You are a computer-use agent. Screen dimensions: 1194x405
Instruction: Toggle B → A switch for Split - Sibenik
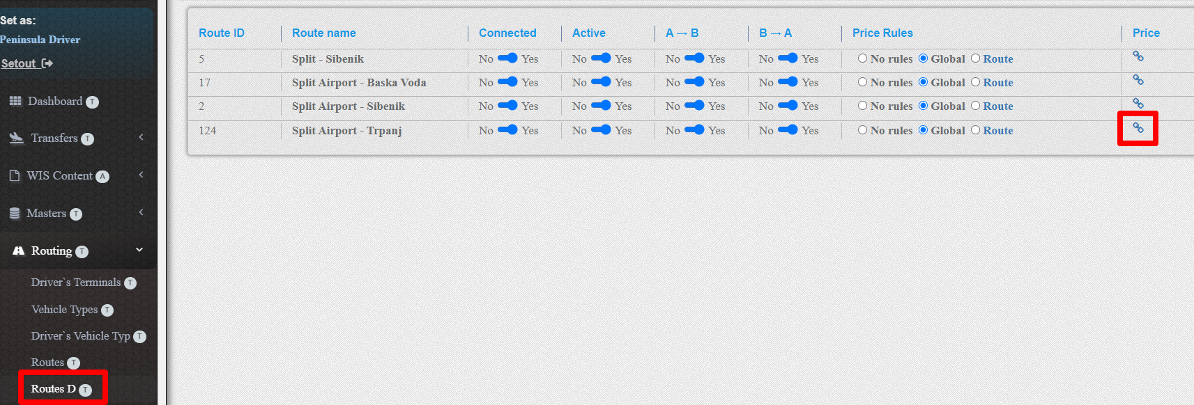(x=788, y=58)
